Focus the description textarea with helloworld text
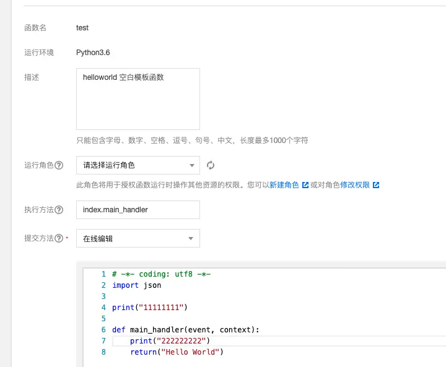The width and height of the screenshot is (446, 367). 138,99
